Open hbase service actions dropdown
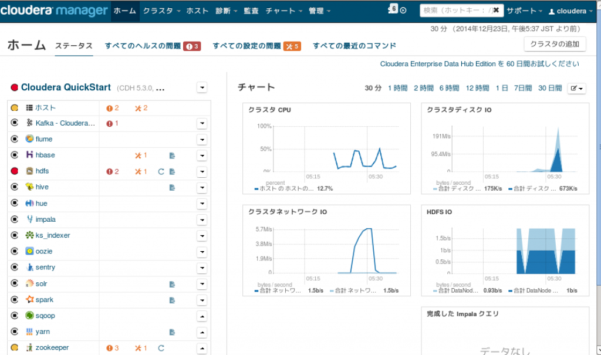Screen dimensions: 601x355 (x=202, y=155)
